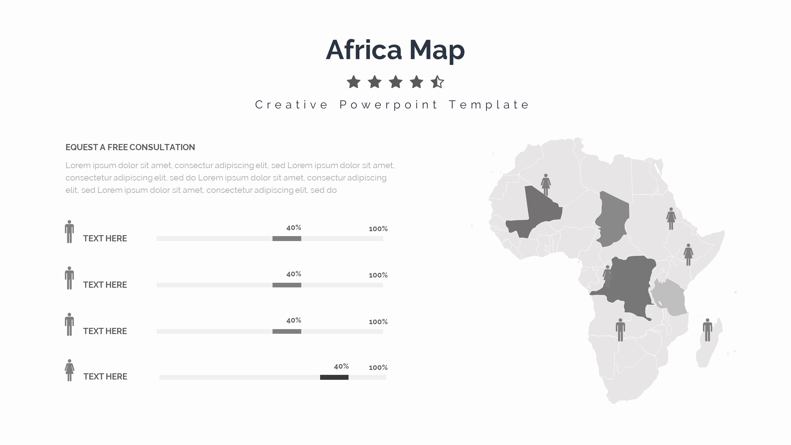Select the man icon in southwestern Africa
Screen dimensions: 791x445
(620, 330)
